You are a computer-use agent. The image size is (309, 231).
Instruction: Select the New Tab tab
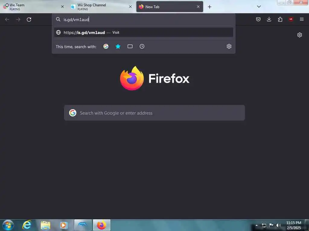[x=170, y=7]
